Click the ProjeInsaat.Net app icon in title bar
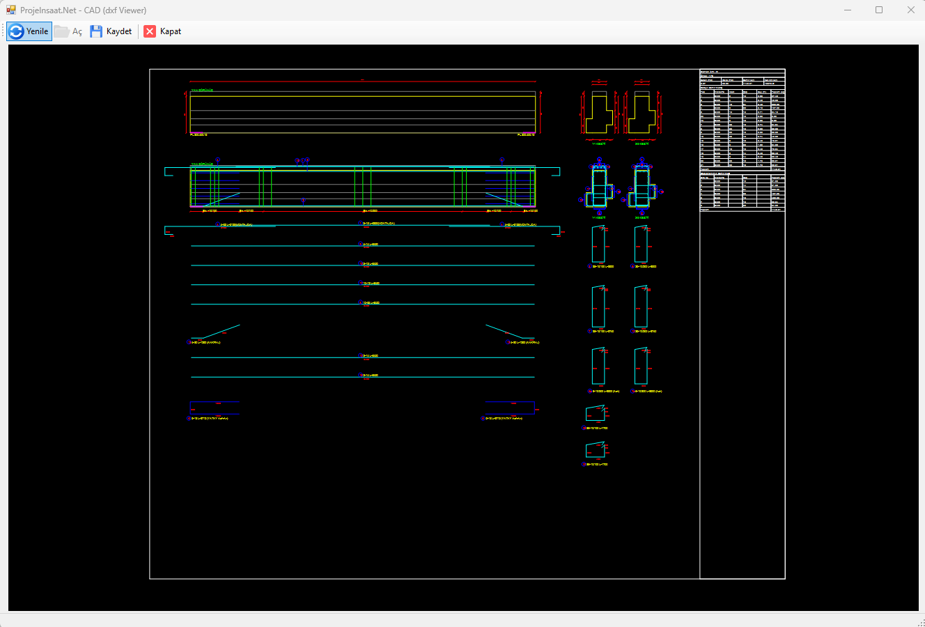Image resolution: width=925 pixels, height=627 pixels. (x=11, y=10)
